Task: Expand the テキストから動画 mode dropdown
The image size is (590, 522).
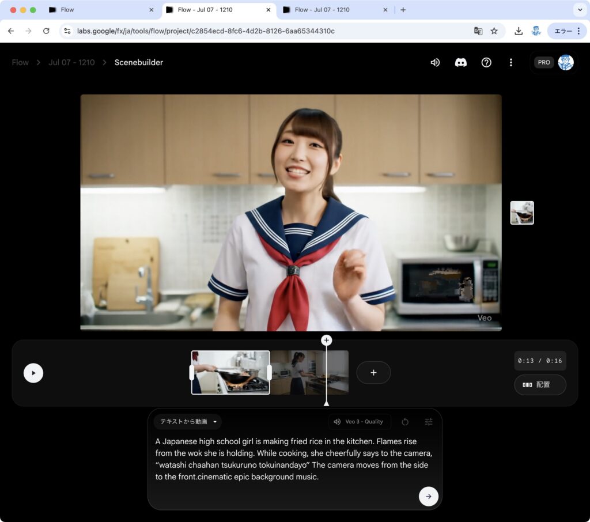Action: click(x=188, y=422)
